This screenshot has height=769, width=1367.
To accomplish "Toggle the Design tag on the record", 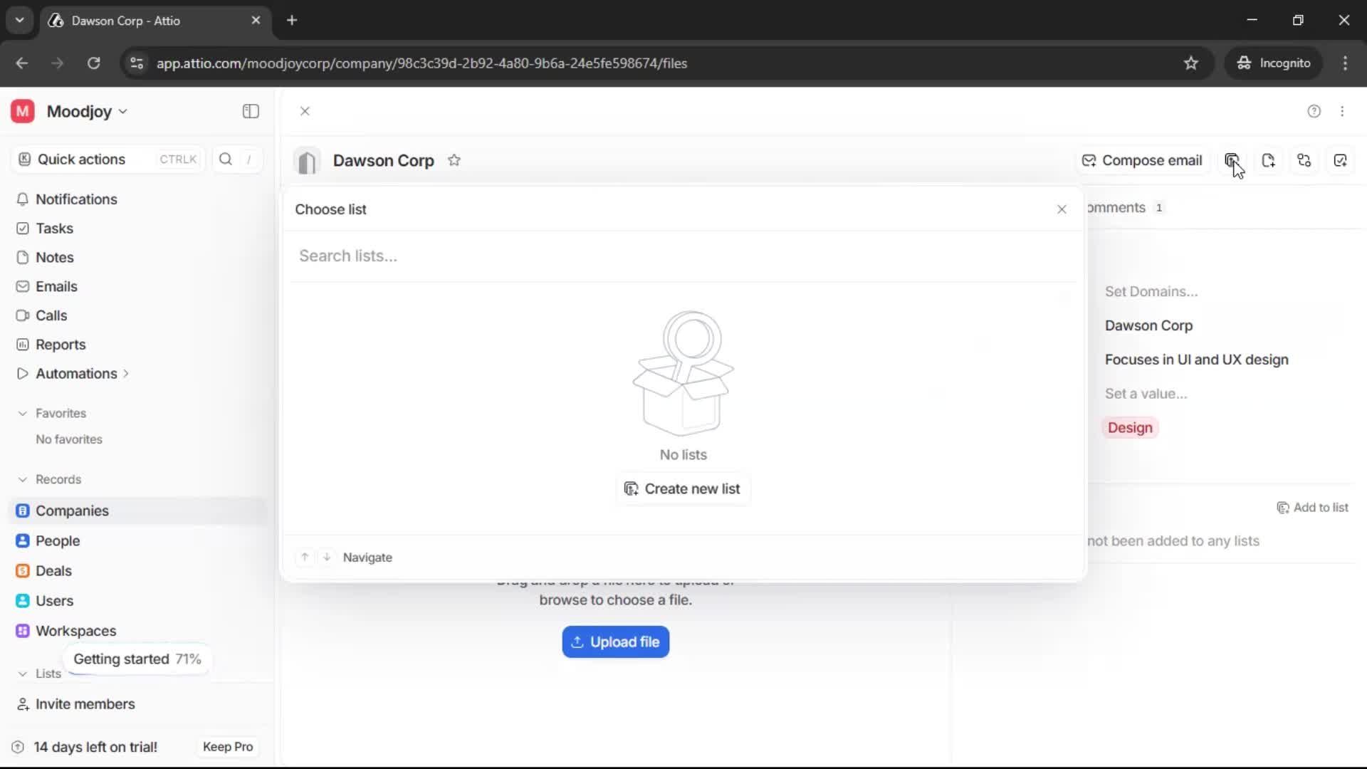I will (x=1131, y=428).
